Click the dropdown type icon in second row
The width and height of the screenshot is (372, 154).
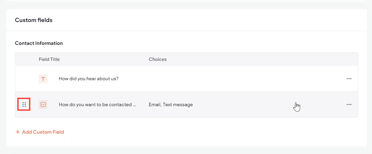coord(43,105)
